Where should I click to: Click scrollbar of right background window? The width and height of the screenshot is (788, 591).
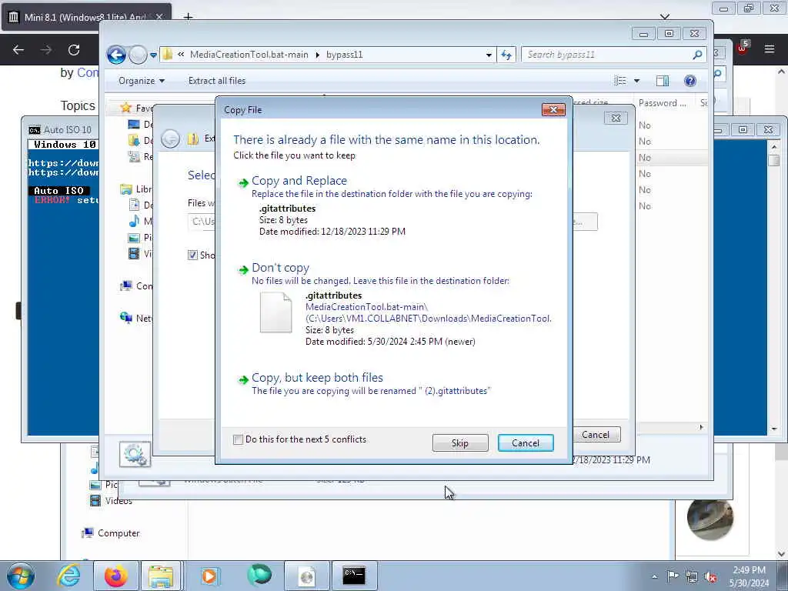point(774,286)
